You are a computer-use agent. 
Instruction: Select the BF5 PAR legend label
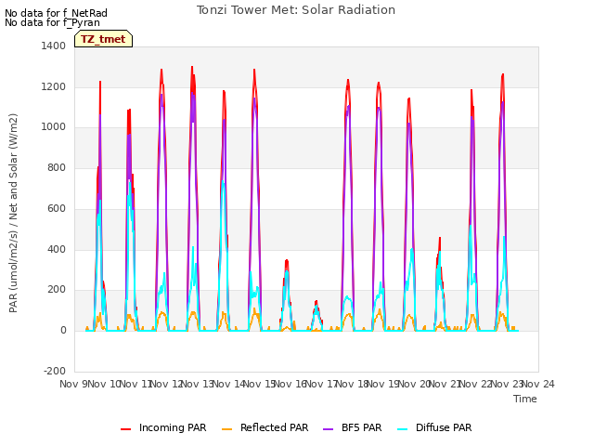361,427
